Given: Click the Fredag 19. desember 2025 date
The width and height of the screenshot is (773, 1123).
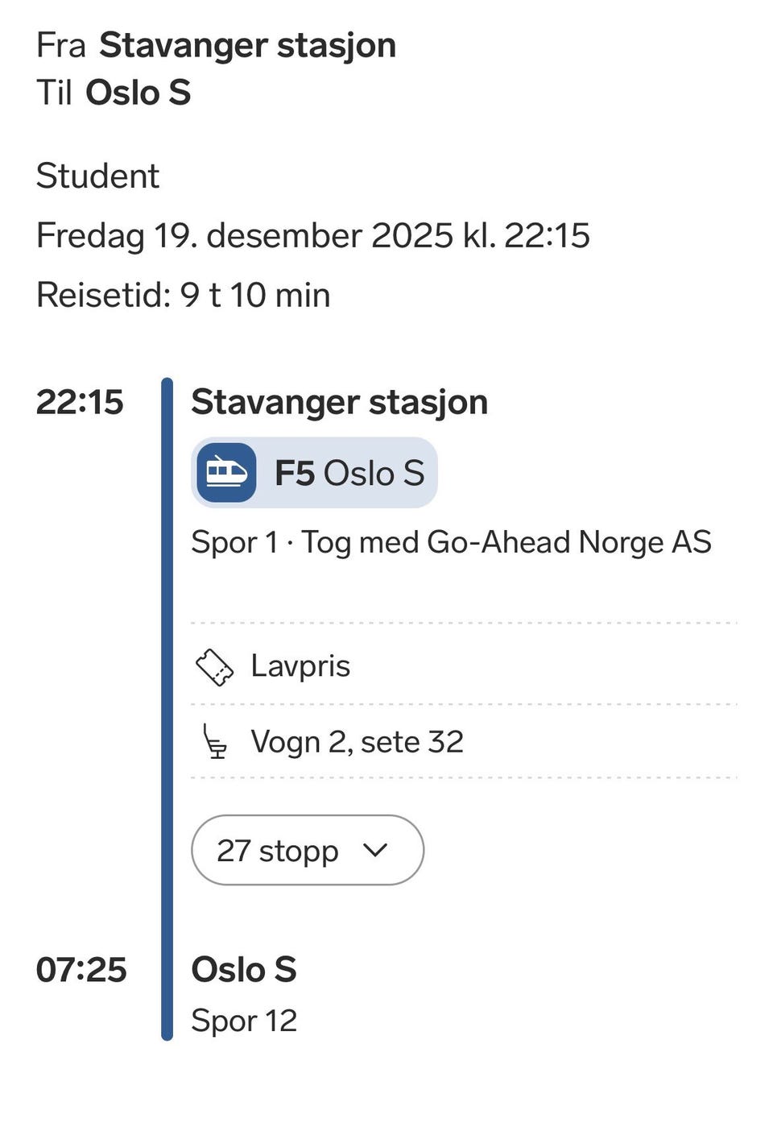Looking at the screenshot, I should [x=312, y=235].
